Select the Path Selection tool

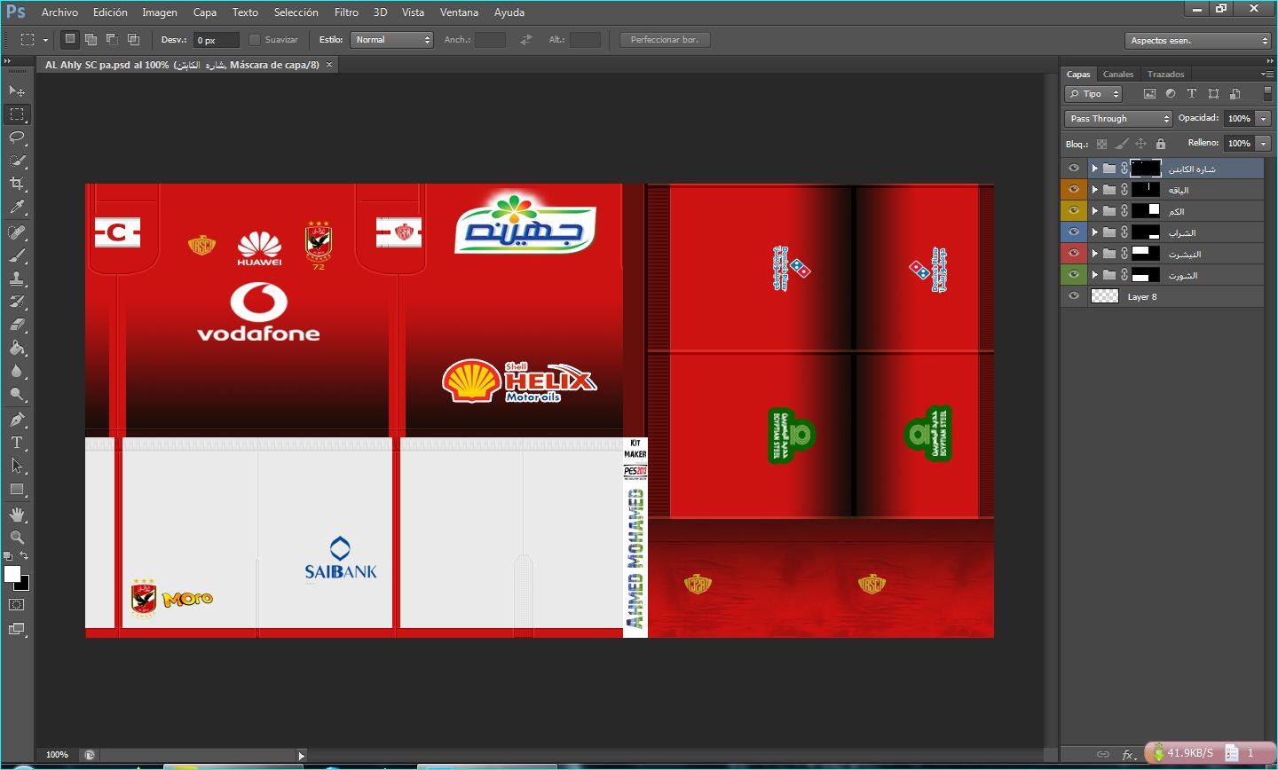tap(17, 466)
